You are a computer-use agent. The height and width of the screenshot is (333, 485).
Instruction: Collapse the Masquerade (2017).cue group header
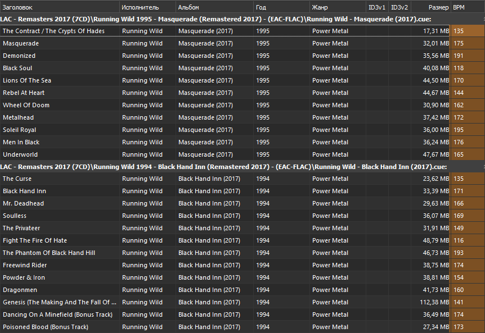[x=242, y=19]
